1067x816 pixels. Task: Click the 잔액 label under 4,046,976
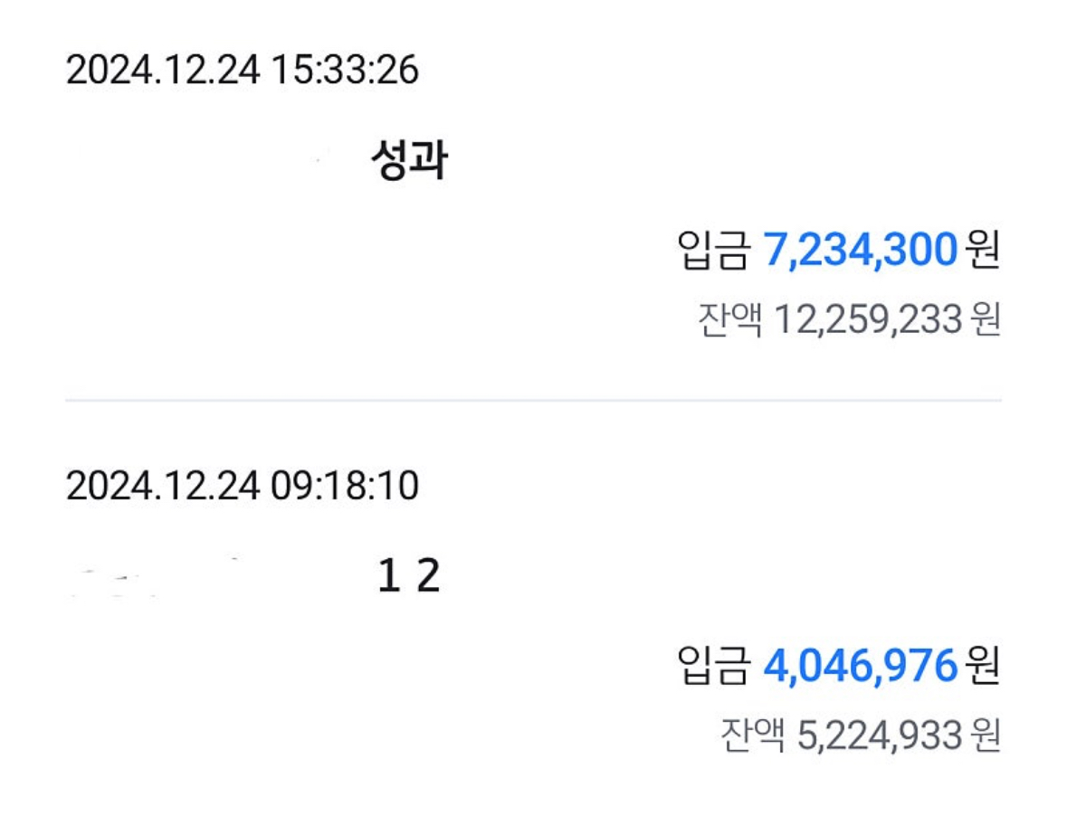point(753,735)
